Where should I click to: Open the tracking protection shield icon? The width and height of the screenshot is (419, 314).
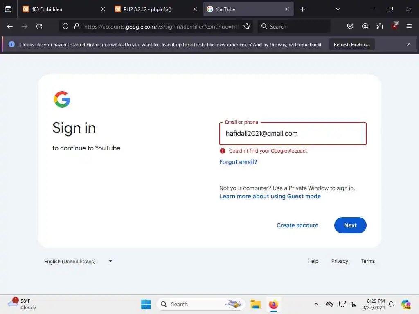(x=65, y=27)
